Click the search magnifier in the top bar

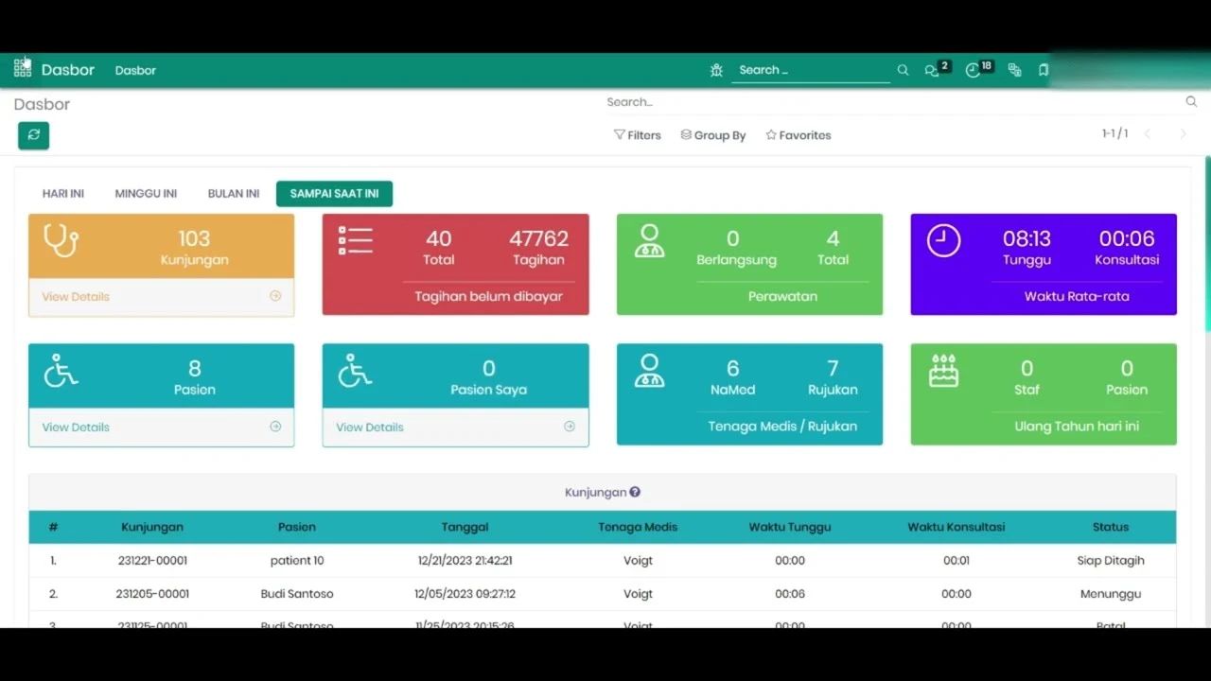click(902, 69)
